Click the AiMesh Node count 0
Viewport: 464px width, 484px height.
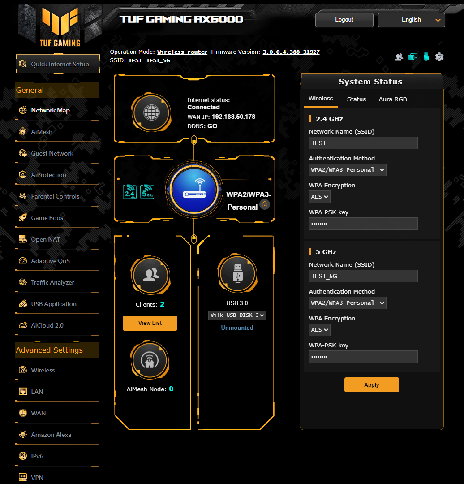pyautogui.click(x=171, y=389)
